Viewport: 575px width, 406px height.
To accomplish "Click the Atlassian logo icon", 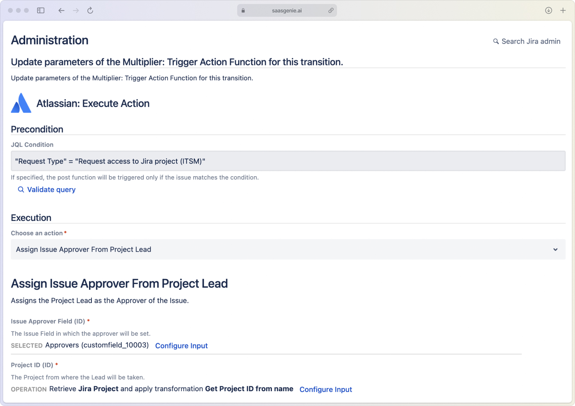I will click(x=21, y=103).
